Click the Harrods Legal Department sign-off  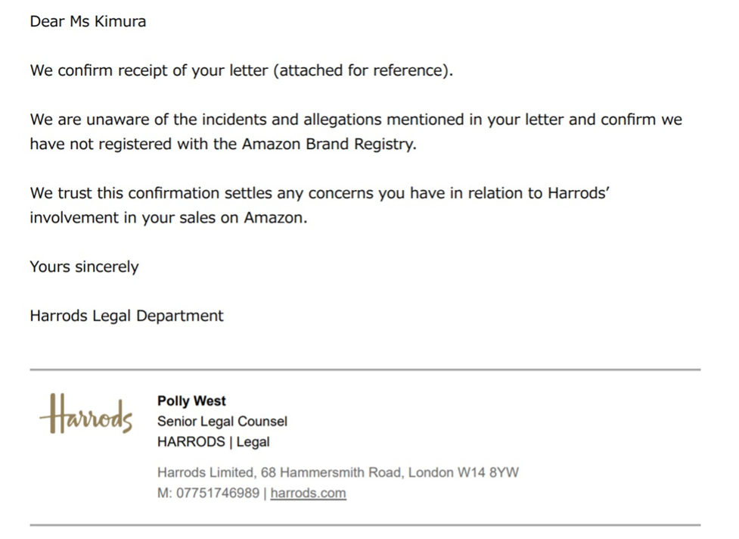click(127, 316)
